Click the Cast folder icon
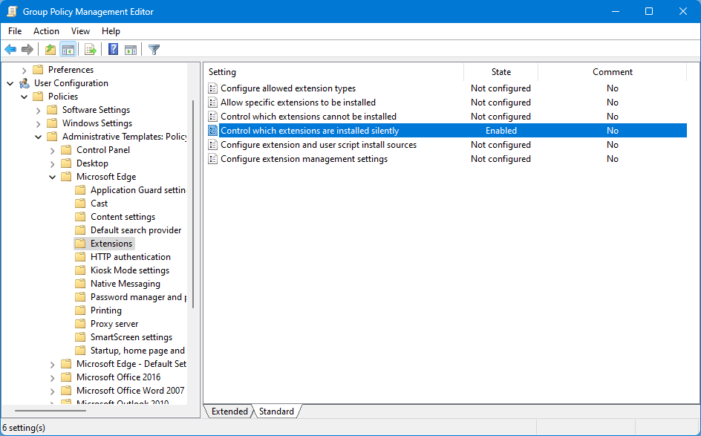The width and height of the screenshot is (701, 436). [80, 204]
